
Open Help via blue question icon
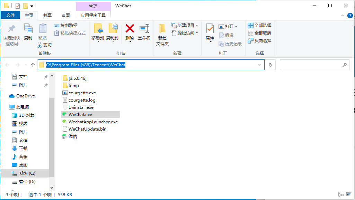[x=350, y=16]
